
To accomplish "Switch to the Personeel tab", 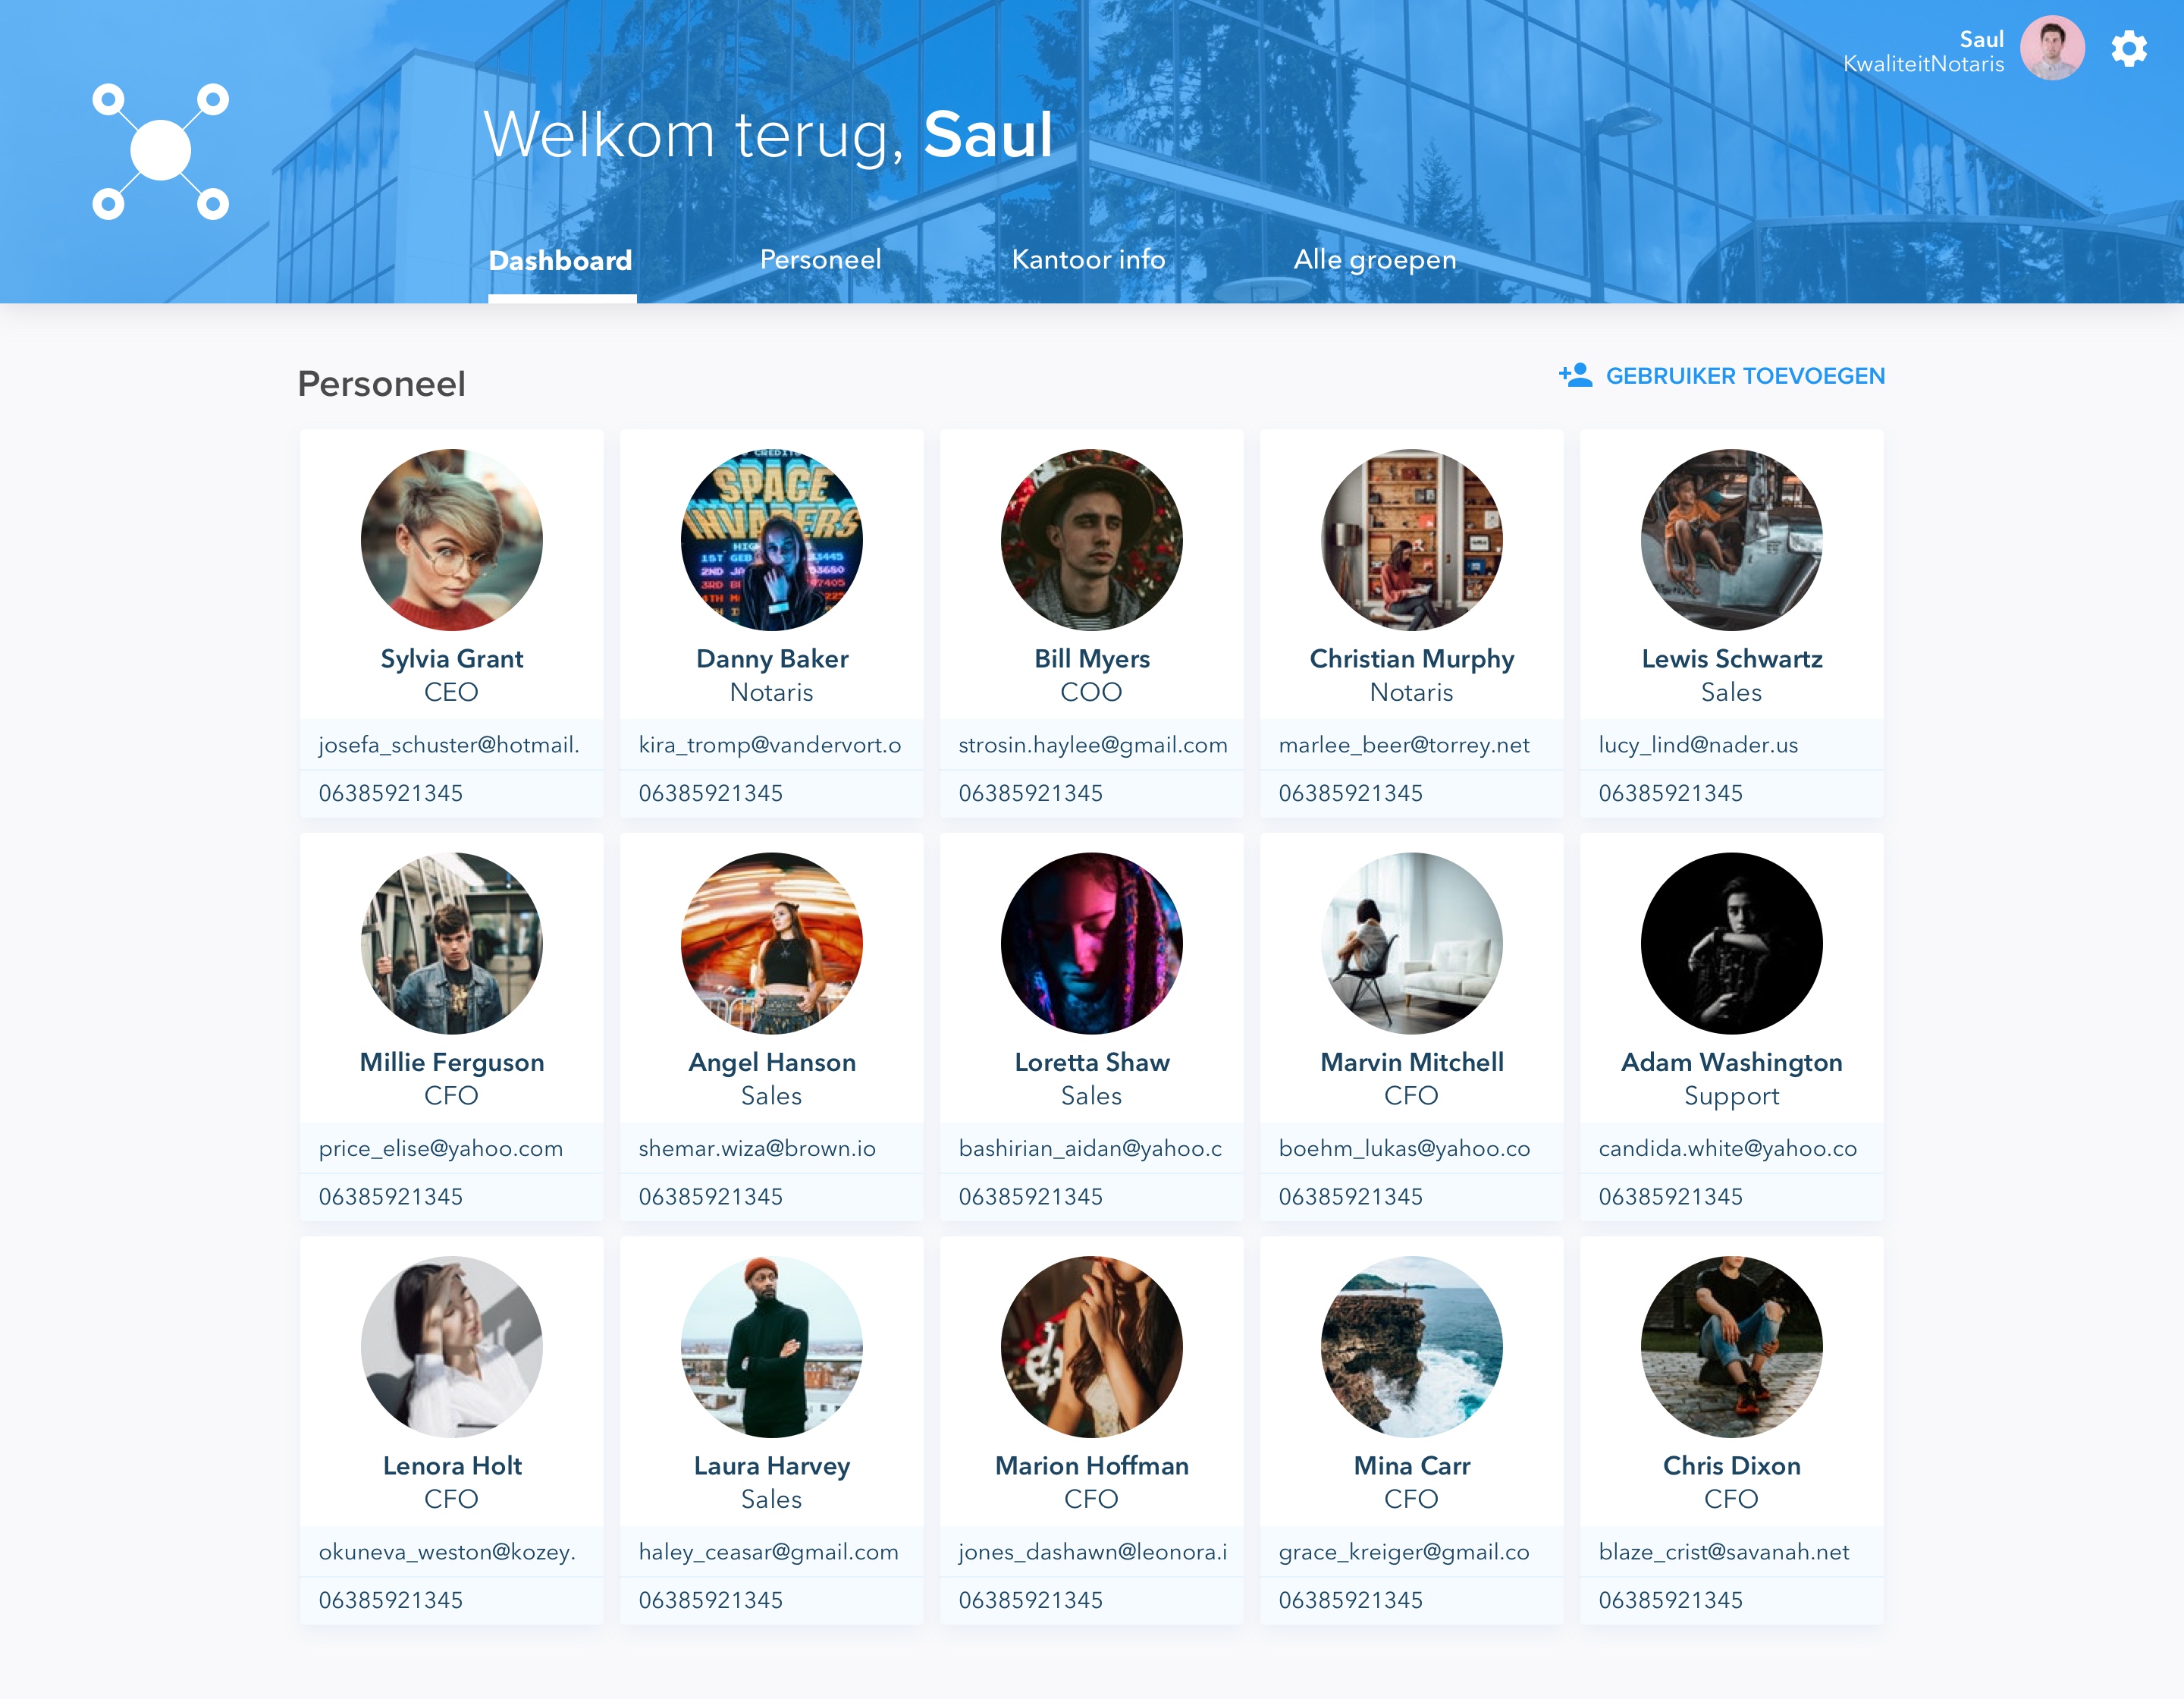I will [820, 260].
